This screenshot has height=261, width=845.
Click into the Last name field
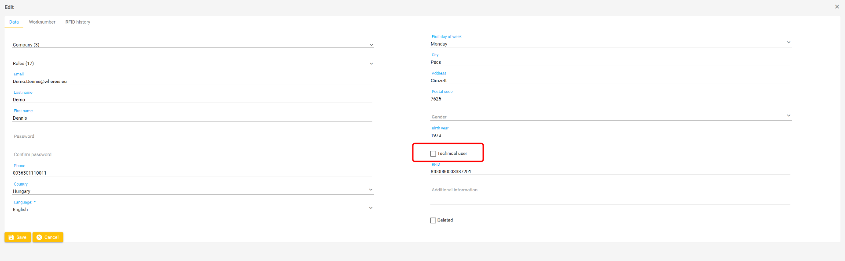(x=192, y=100)
